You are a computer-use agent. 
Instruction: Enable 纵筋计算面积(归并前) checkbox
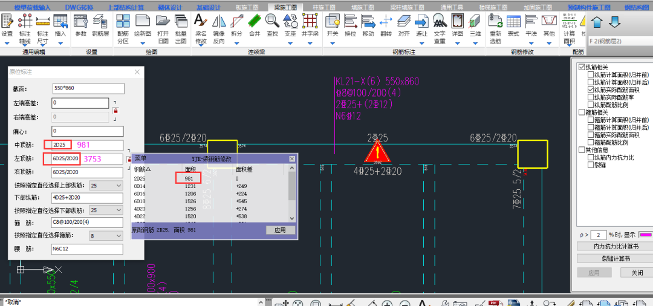(591, 74)
